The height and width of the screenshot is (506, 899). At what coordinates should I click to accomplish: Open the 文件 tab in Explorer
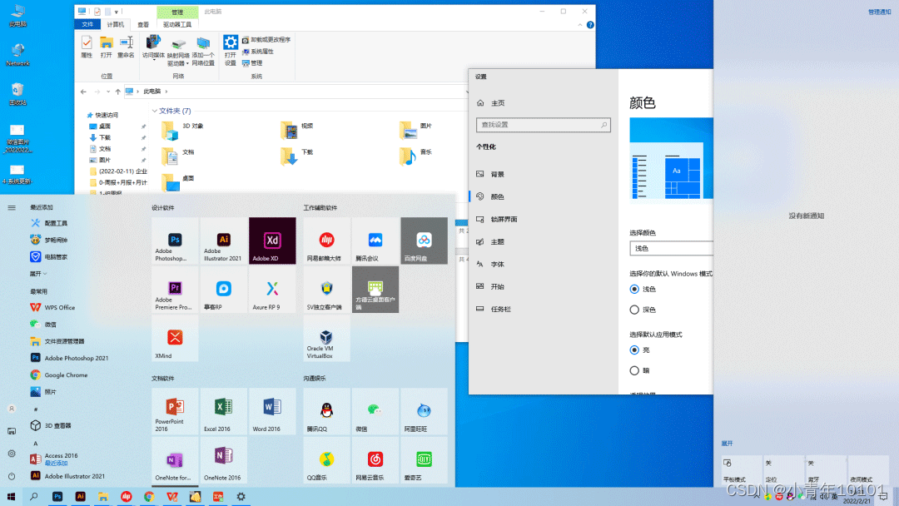[x=87, y=25]
